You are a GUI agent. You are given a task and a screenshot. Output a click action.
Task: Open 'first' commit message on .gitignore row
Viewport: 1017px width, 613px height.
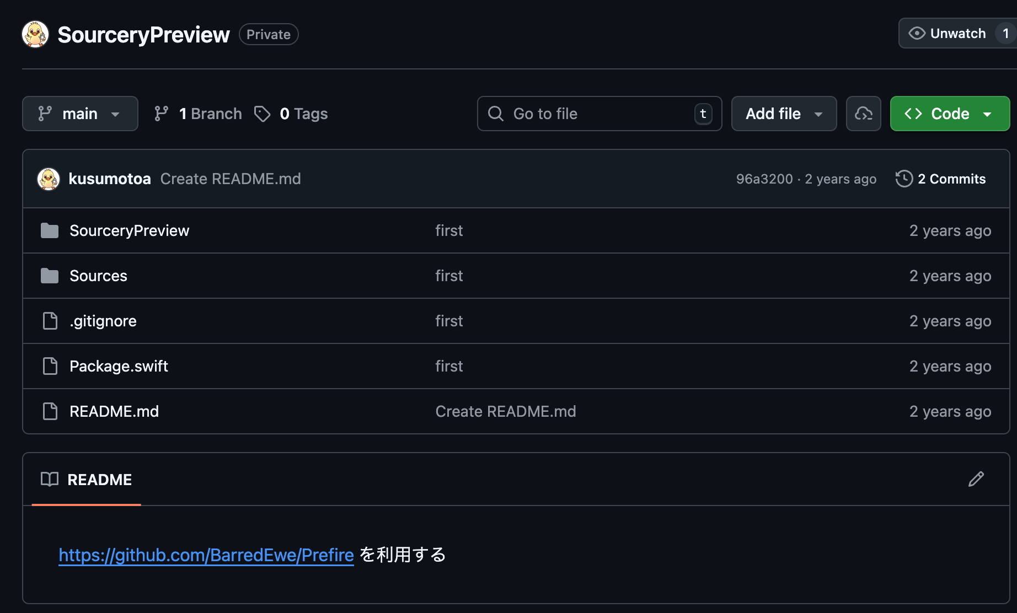449,321
